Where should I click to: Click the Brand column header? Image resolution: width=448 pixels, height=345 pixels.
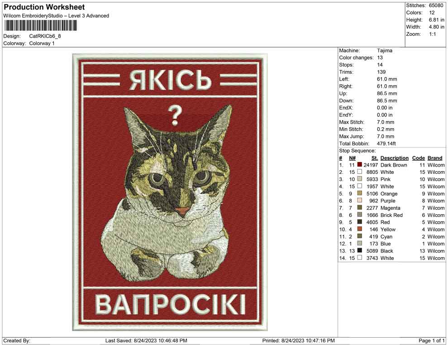[x=434, y=158]
